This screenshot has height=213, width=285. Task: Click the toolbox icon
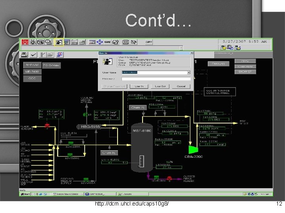coord(92,42)
